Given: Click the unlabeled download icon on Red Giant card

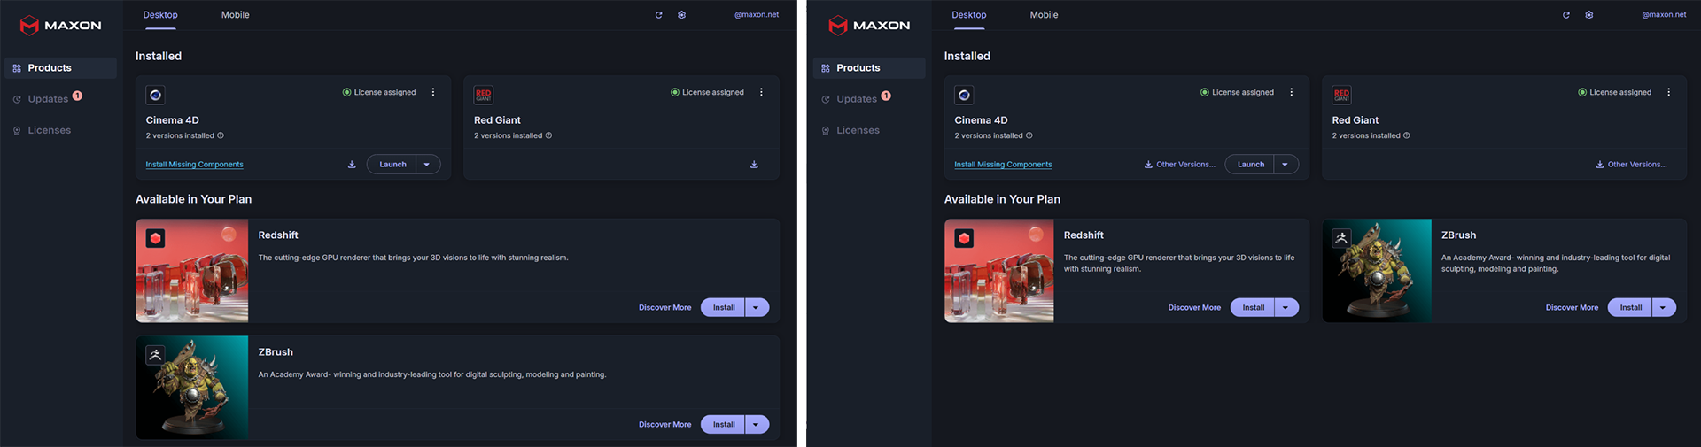Looking at the screenshot, I should coord(754,165).
